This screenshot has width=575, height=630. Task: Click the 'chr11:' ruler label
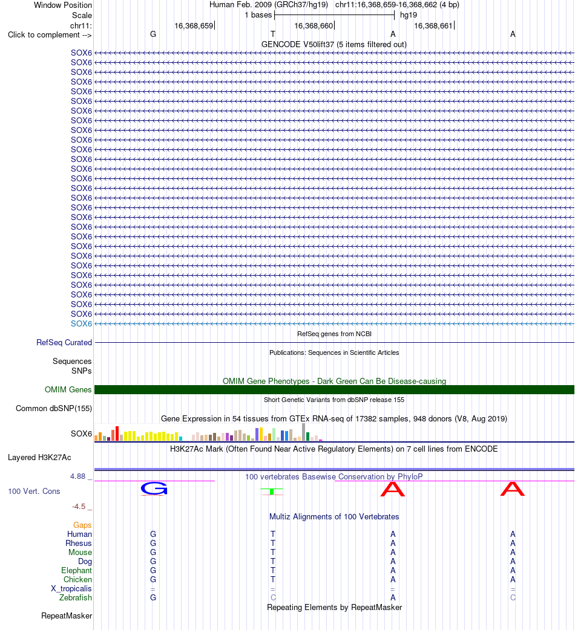pyautogui.click(x=81, y=26)
